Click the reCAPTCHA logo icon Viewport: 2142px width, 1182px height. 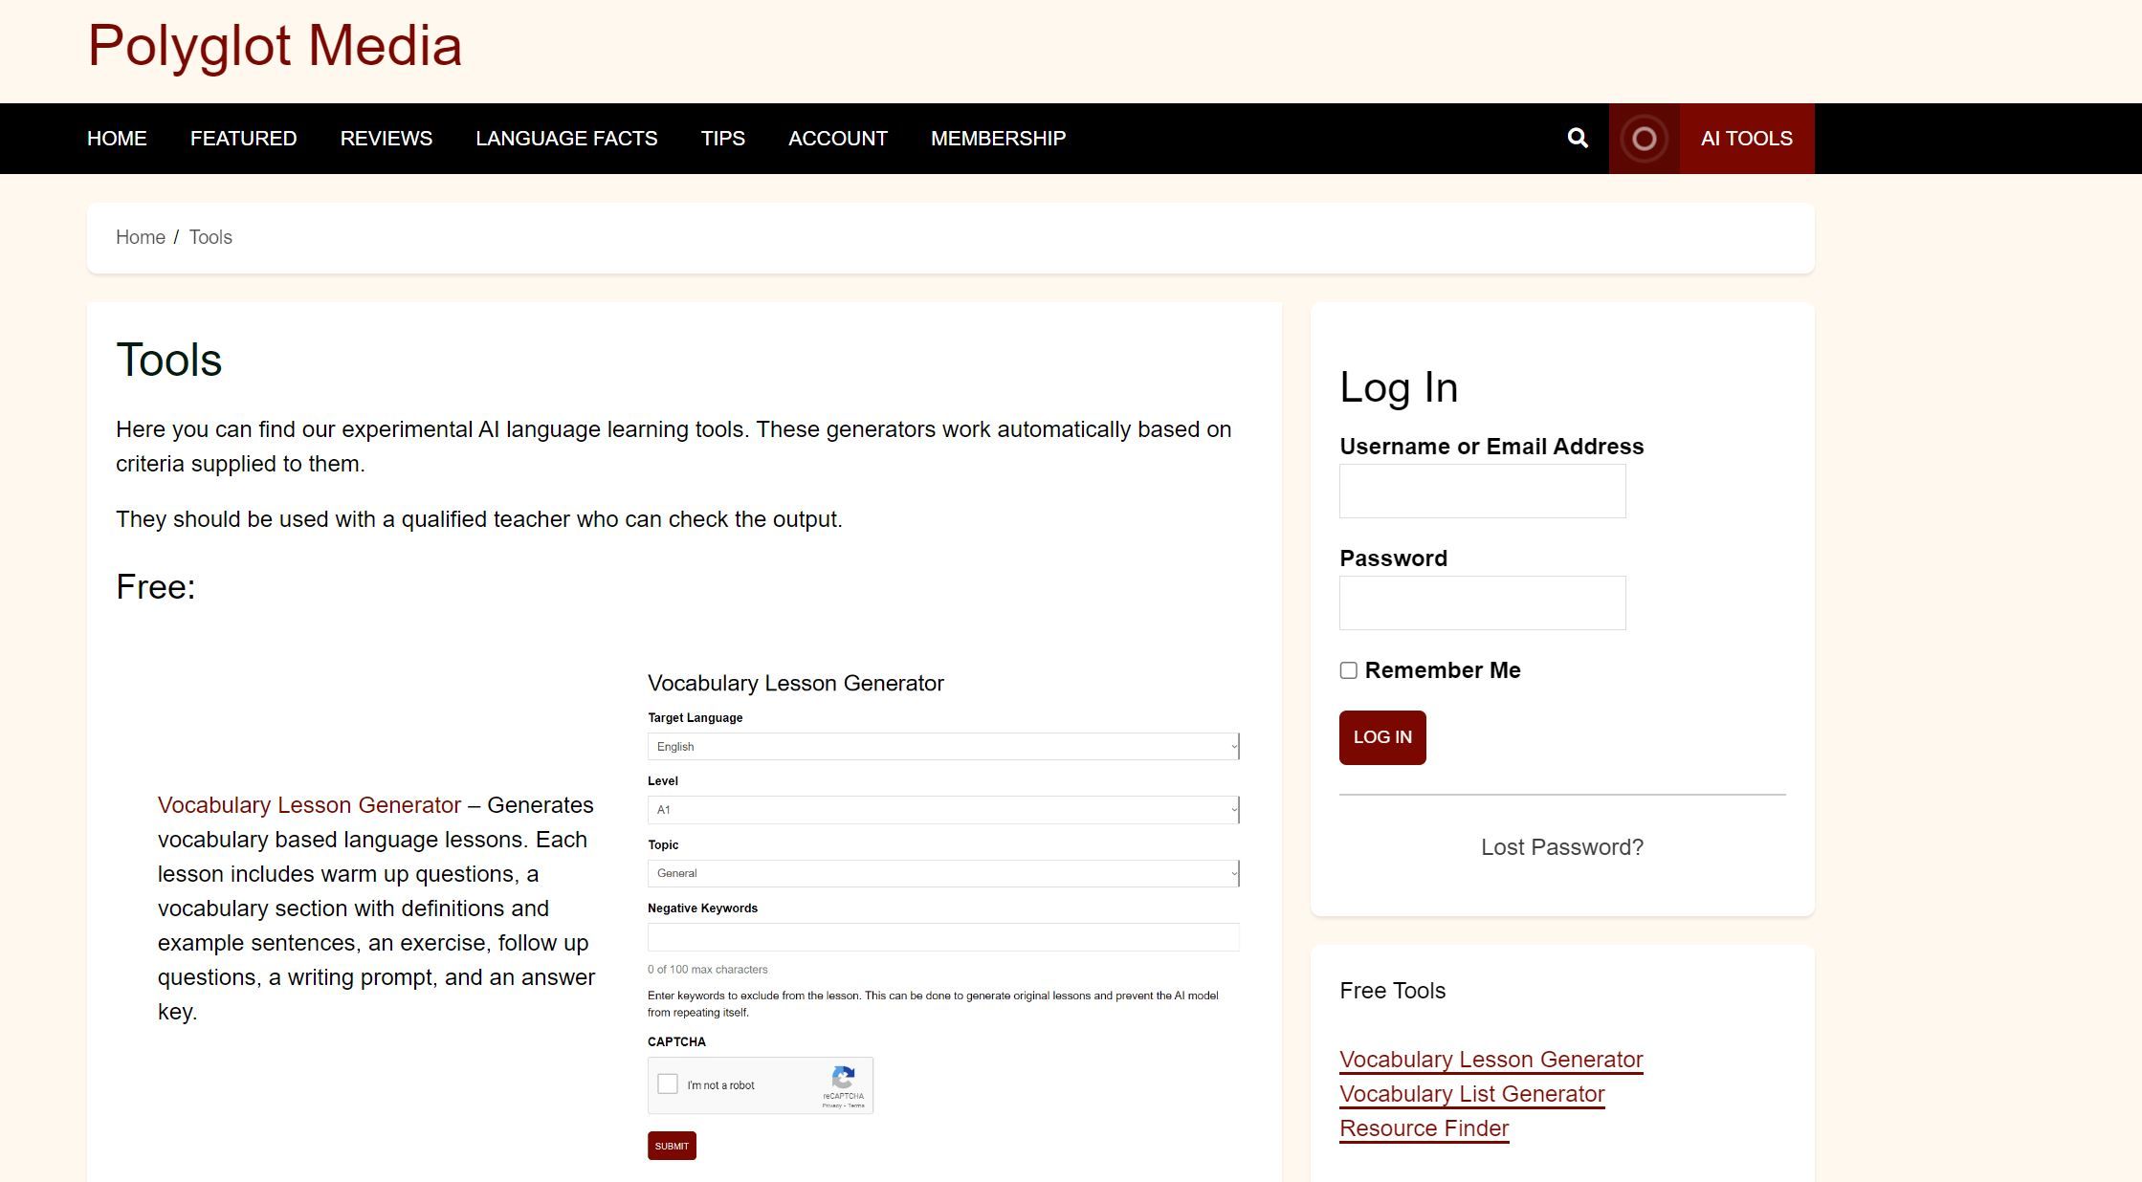[843, 1076]
